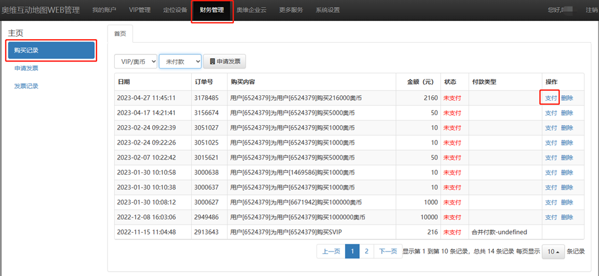Click the 下一页 pagination button
Image resolution: width=599 pixels, height=276 pixels.
pyautogui.click(x=388, y=251)
